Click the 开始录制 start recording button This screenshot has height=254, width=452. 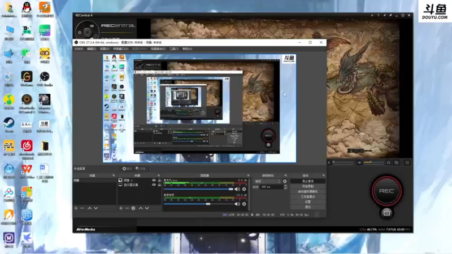click(x=307, y=186)
